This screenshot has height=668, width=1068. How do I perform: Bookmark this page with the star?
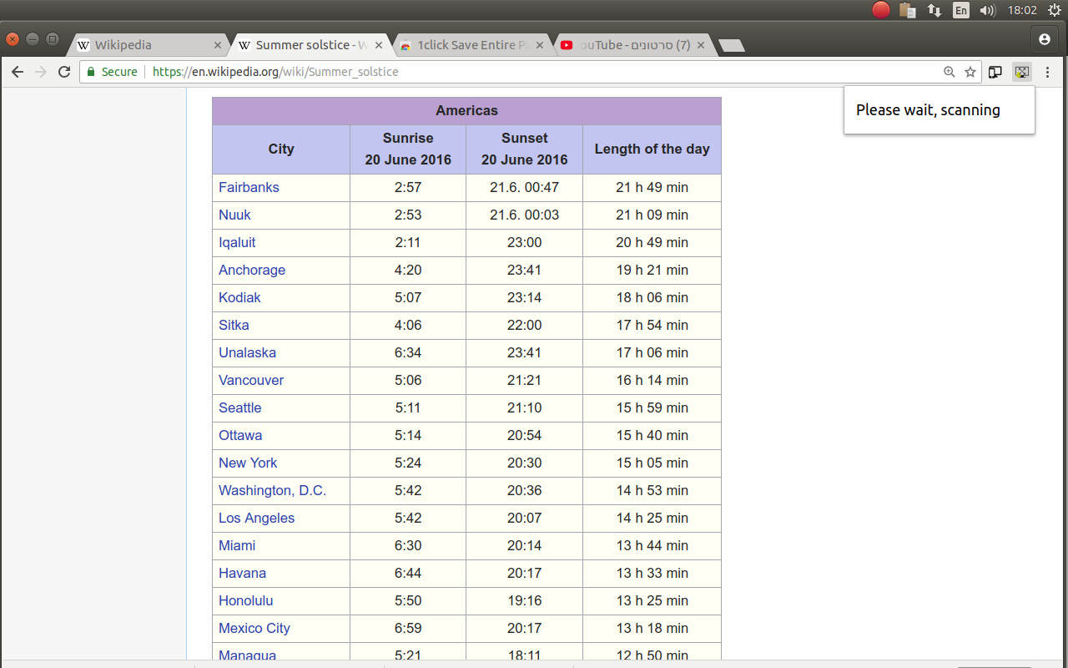pyautogui.click(x=970, y=72)
